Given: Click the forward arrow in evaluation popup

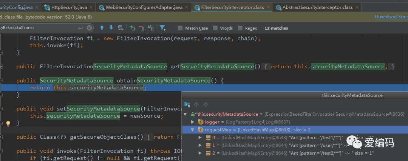Looking at the screenshot, I should click(x=206, y=104).
